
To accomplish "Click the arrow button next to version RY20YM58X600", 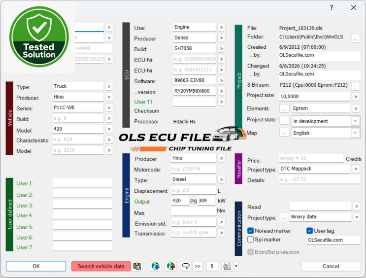I will [x=221, y=91].
